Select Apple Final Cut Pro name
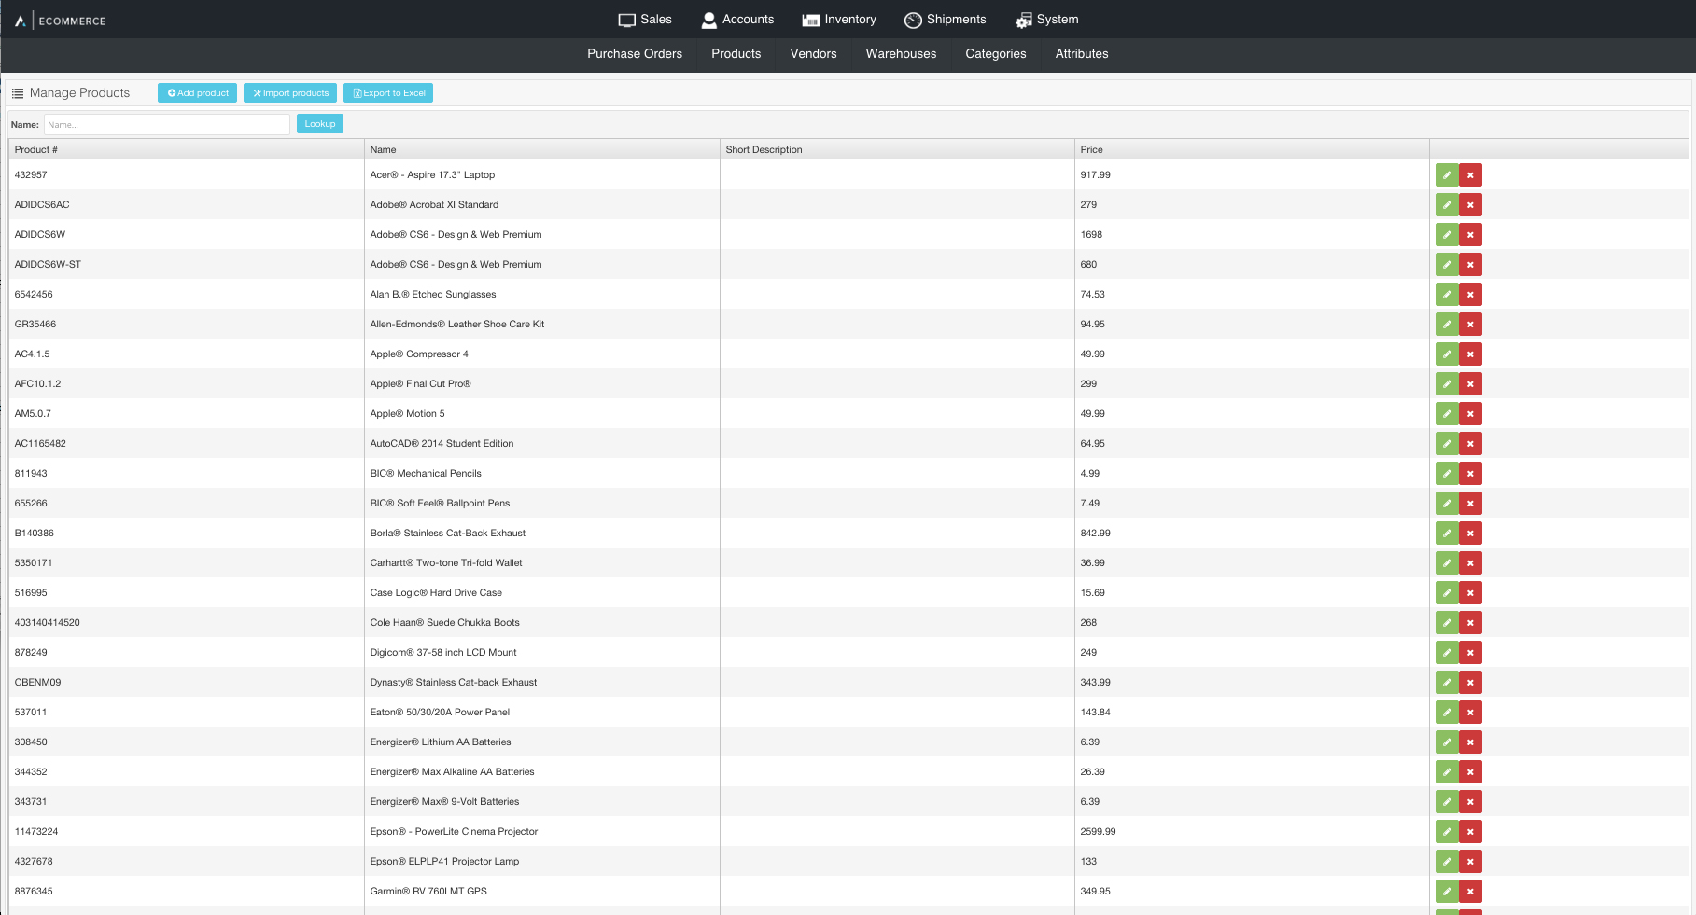The width and height of the screenshot is (1696, 915). 420,384
